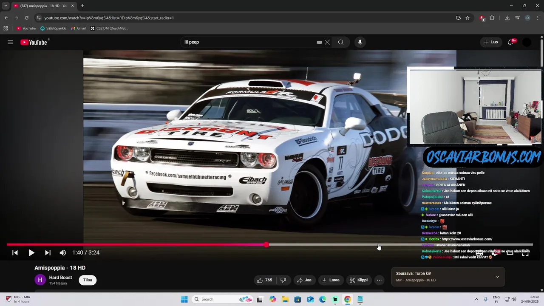Open Outlook from the taskbar
Screen dimensions: 544x306
click(310, 299)
